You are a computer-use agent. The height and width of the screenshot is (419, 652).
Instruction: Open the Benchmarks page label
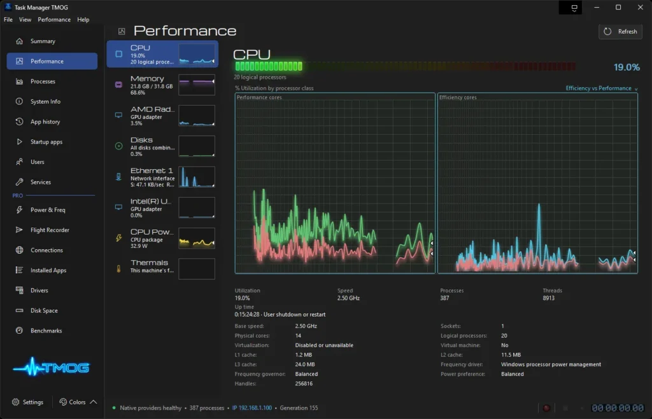(x=46, y=331)
